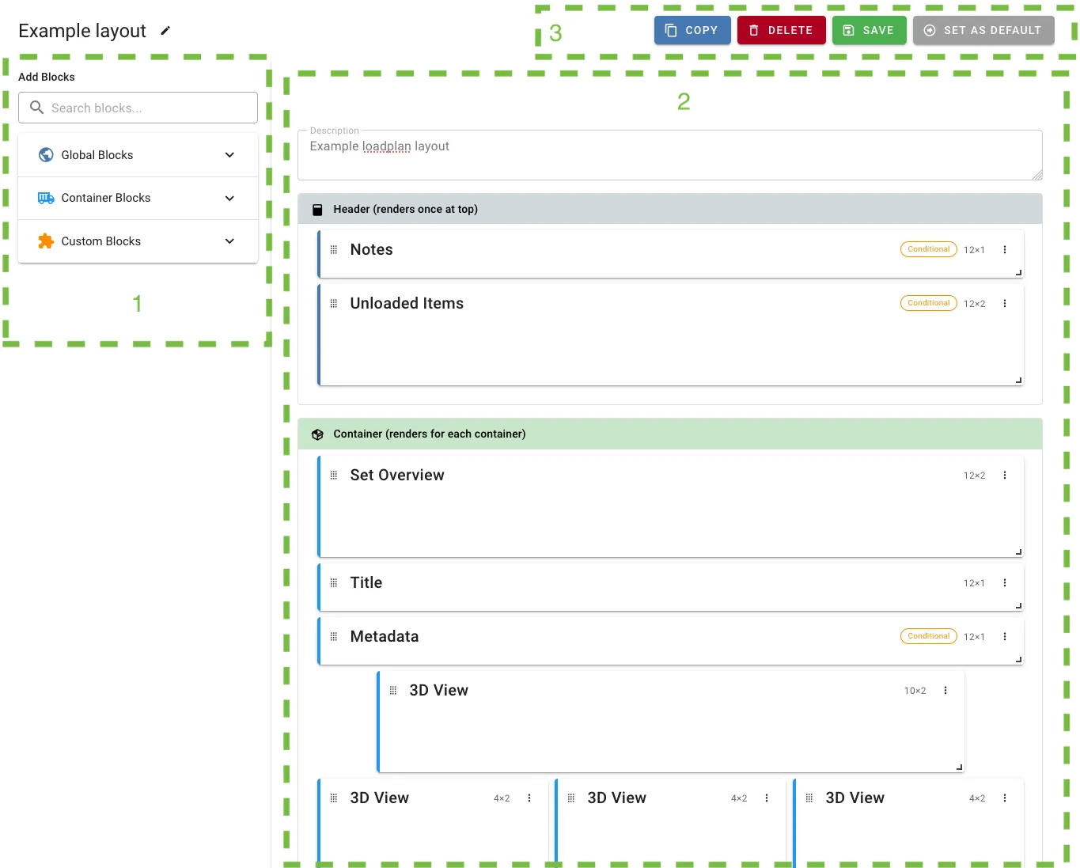The image size is (1080, 868).
Task: Click the book icon on the Header section bar
Action: (317, 209)
